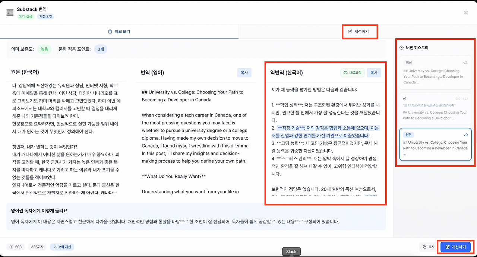477x257 pixels.
Task: Click the 개선 2/3 progress badge
Action: coord(45,16)
